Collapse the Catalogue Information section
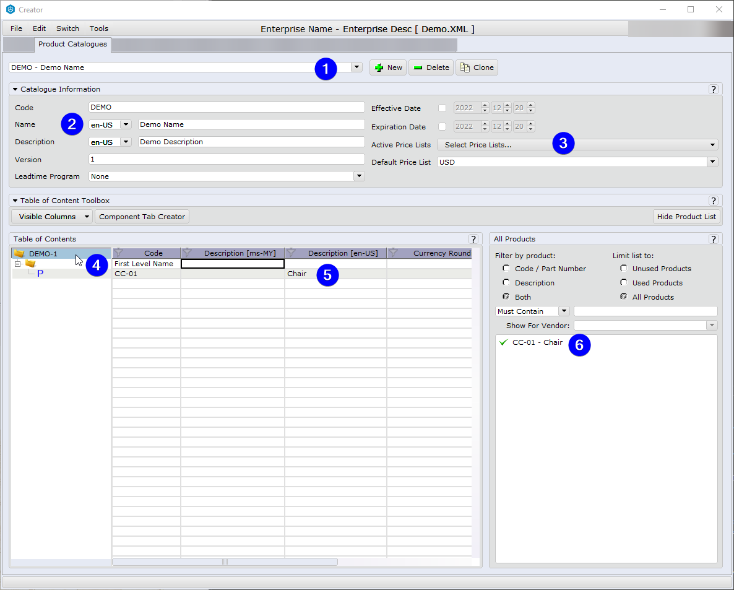Viewport: 734px width, 590px height. pos(15,89)
